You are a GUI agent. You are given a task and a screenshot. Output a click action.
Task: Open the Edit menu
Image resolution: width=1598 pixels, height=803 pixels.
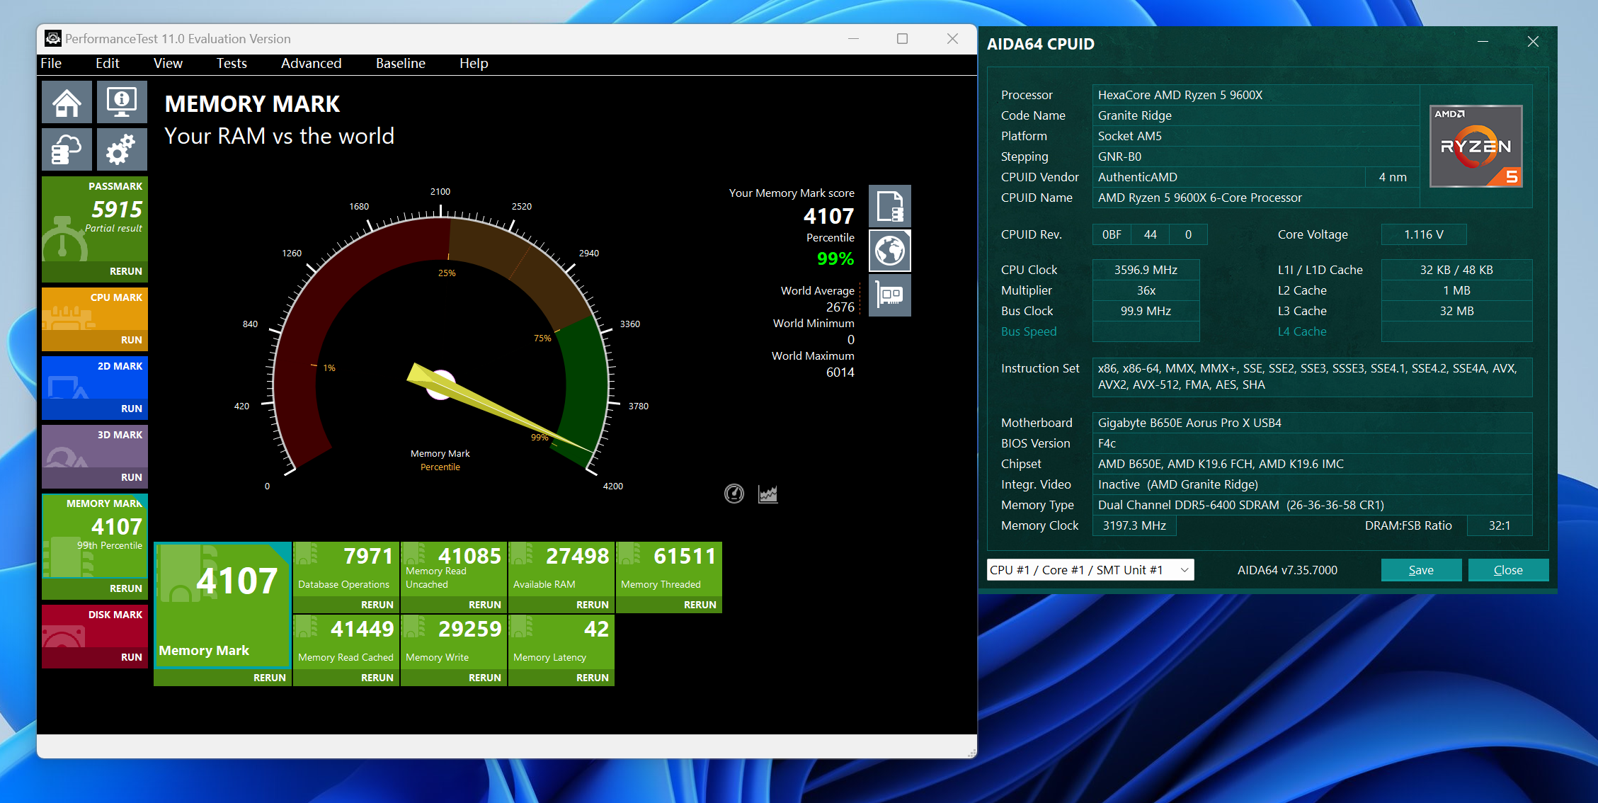108,63
